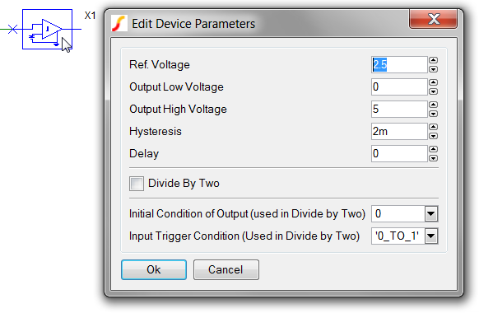This screenshot has height=313, width=479.
Task: Enable the Divide By Two checkbox
Action: tap(137, 184)
